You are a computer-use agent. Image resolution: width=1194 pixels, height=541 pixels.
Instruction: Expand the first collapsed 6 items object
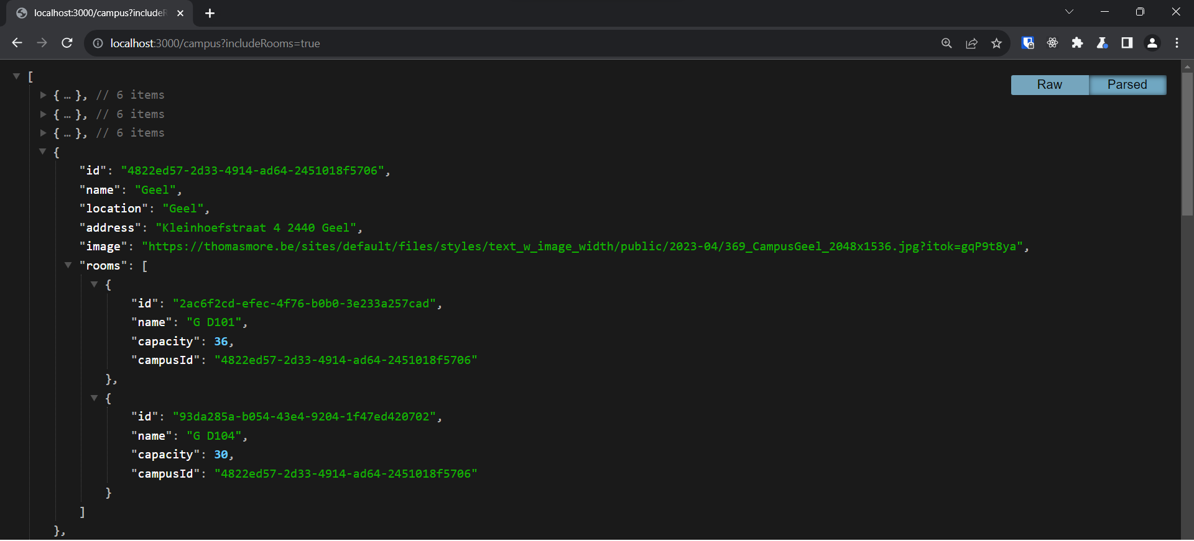coord(43,95)
